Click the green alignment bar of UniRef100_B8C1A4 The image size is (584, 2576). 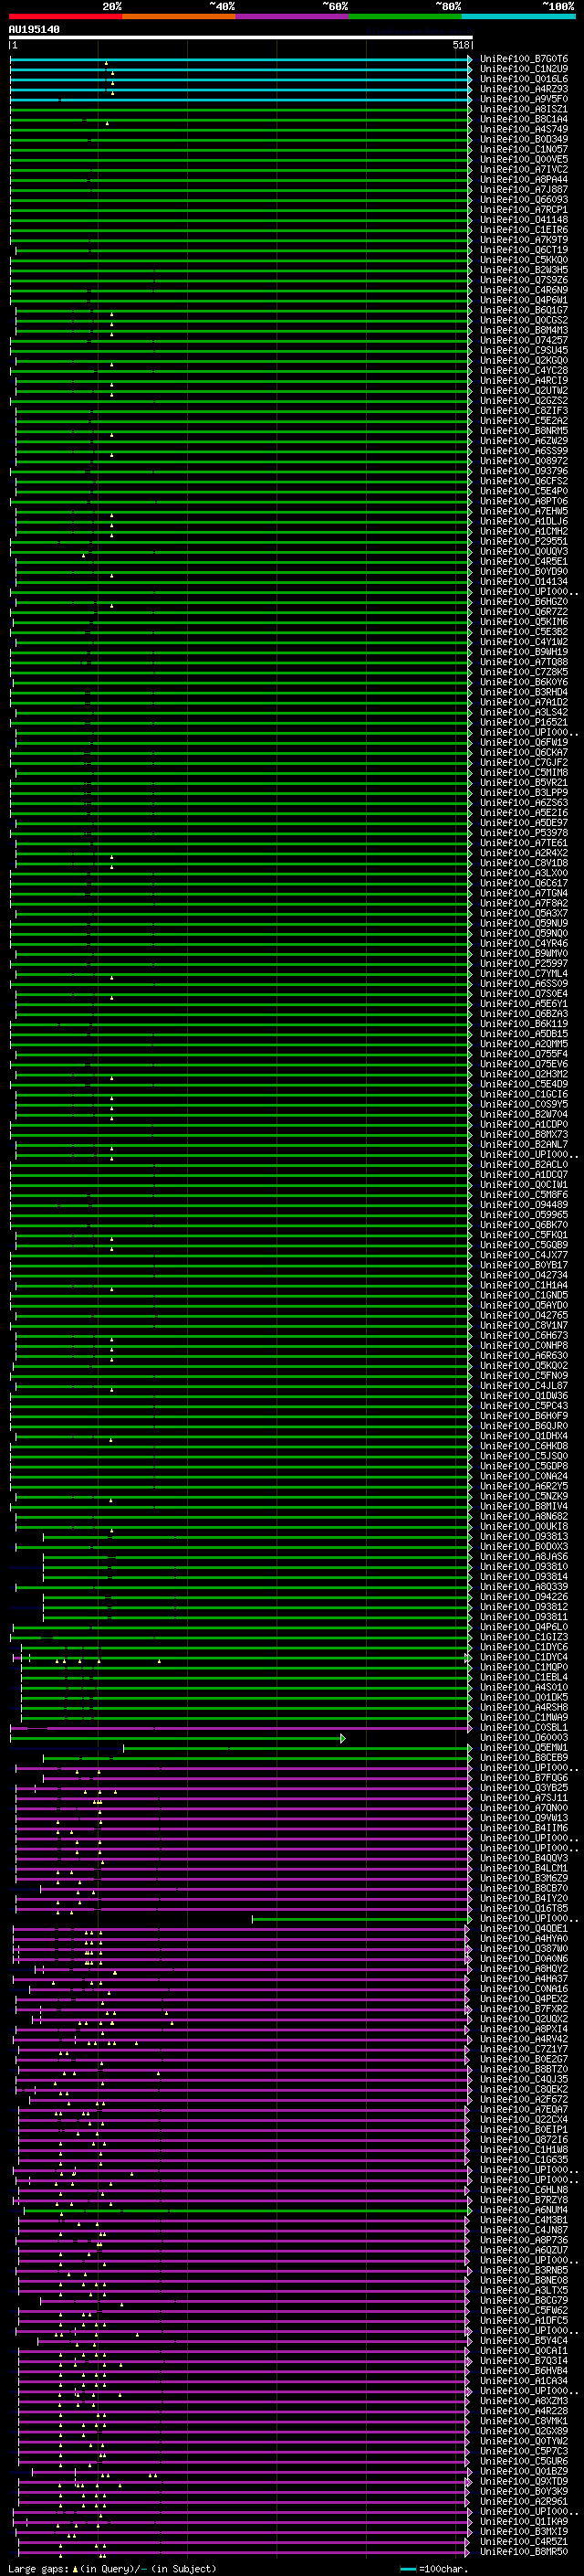coord(240,119)
